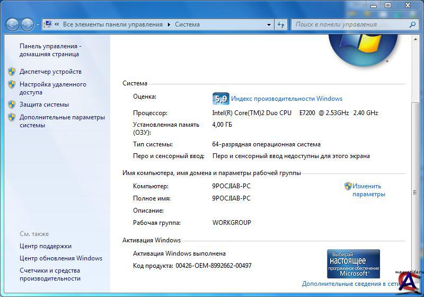Open Индекс производительности Windows link
The width and height of the screenshot is (424, 297).
pos(286,99)
